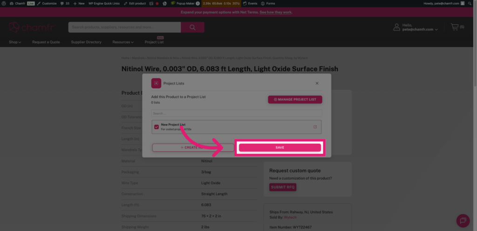477x231 pixels.
Task: Open Customize in the admin bar
Action: [x=47, y=3]
